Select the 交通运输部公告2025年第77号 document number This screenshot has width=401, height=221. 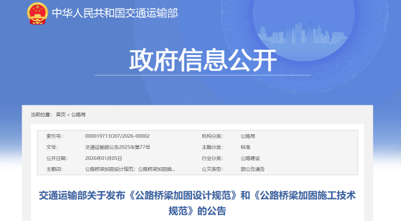click(x=118, y=147)
